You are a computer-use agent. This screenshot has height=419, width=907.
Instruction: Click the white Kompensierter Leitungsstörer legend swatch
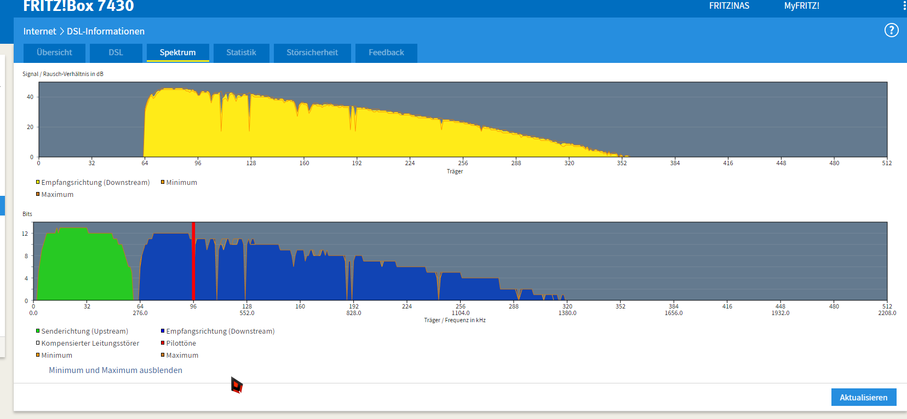(x=38, y=343)
